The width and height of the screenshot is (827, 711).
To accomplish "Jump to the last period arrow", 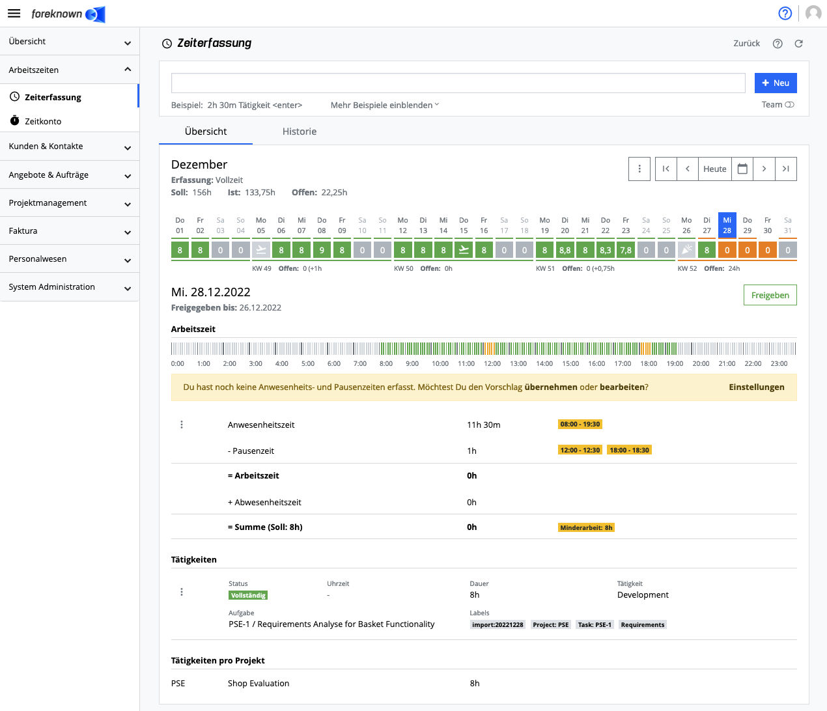I will point(786,169).
